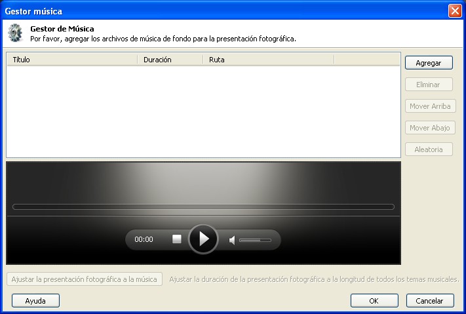Click the playback progress seek bar
Image resolution: width=466 pixels, height=314 pixels.
[204, 206]
